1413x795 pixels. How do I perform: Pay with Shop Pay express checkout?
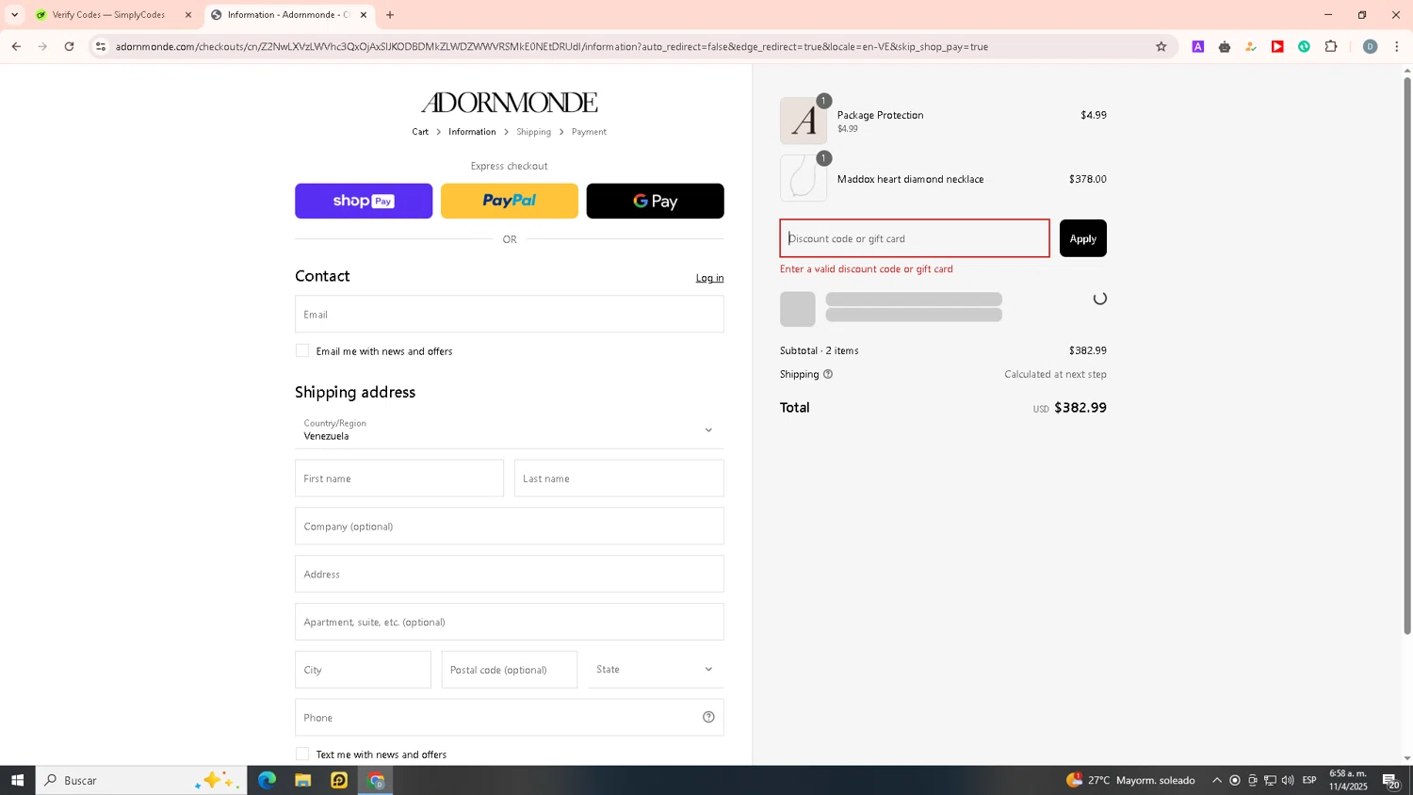pyautogui.click(x=364, y=201)
